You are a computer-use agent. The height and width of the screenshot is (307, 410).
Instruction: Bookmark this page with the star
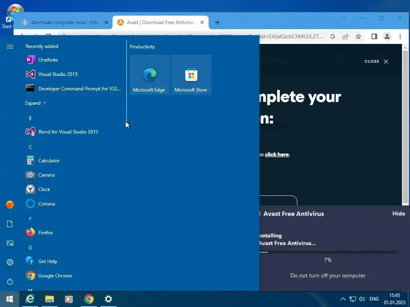(x=358, y=36)
